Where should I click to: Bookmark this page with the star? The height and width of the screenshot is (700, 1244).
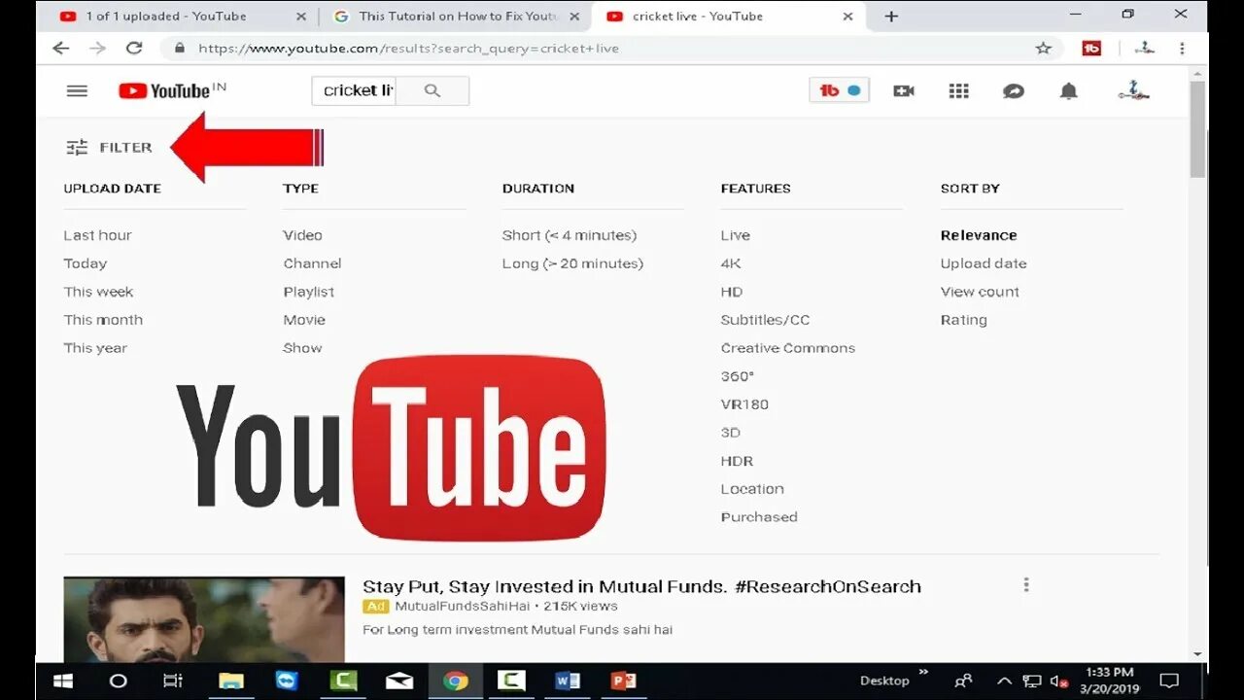click(1044, 48)
